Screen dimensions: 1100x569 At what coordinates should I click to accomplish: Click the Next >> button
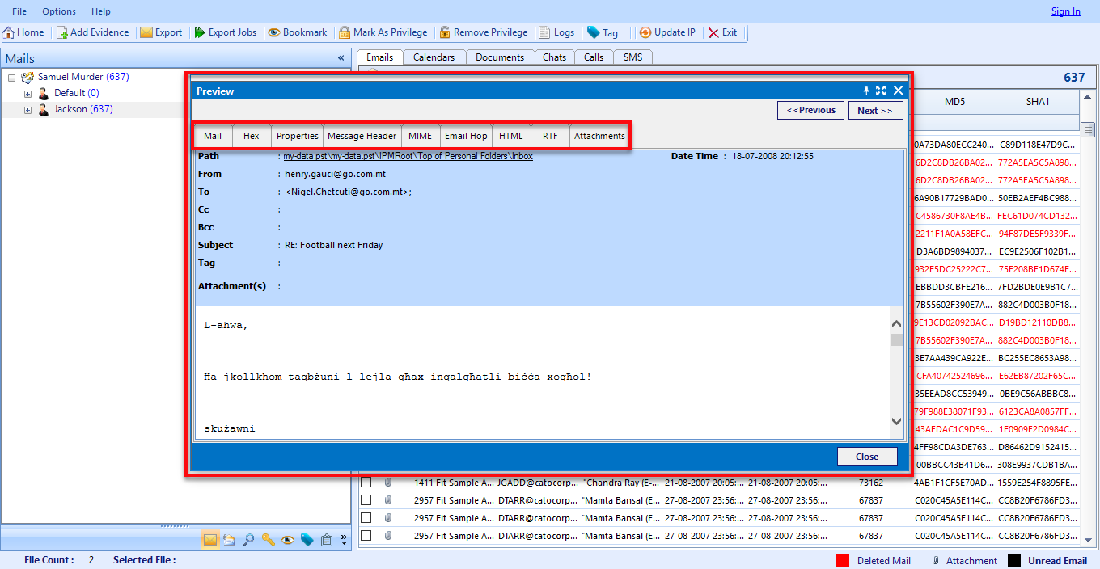pyautogui.click(x=875, y=110)
